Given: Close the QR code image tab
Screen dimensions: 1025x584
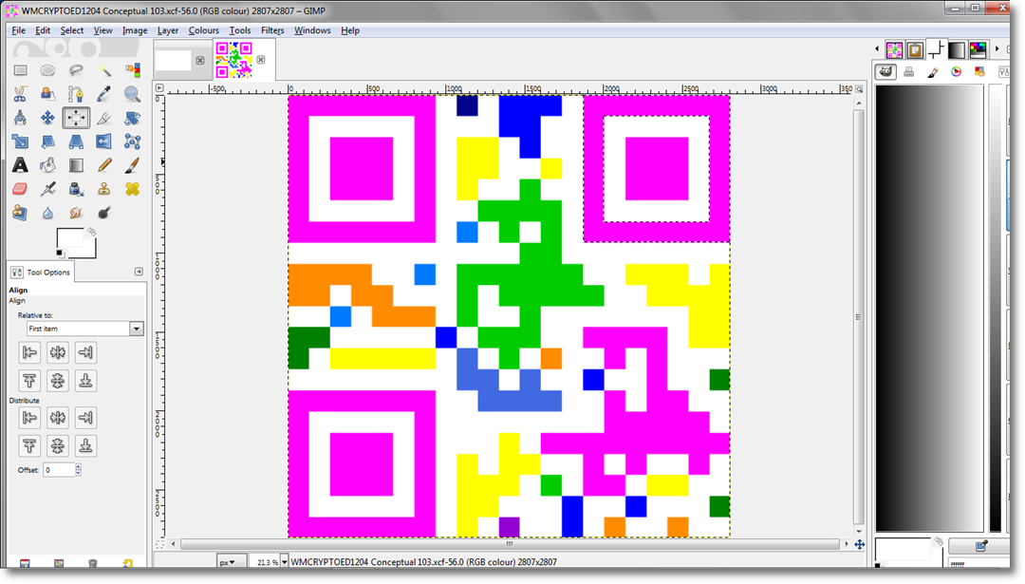Looking at the screenshot, I should [x=261, y=60].
